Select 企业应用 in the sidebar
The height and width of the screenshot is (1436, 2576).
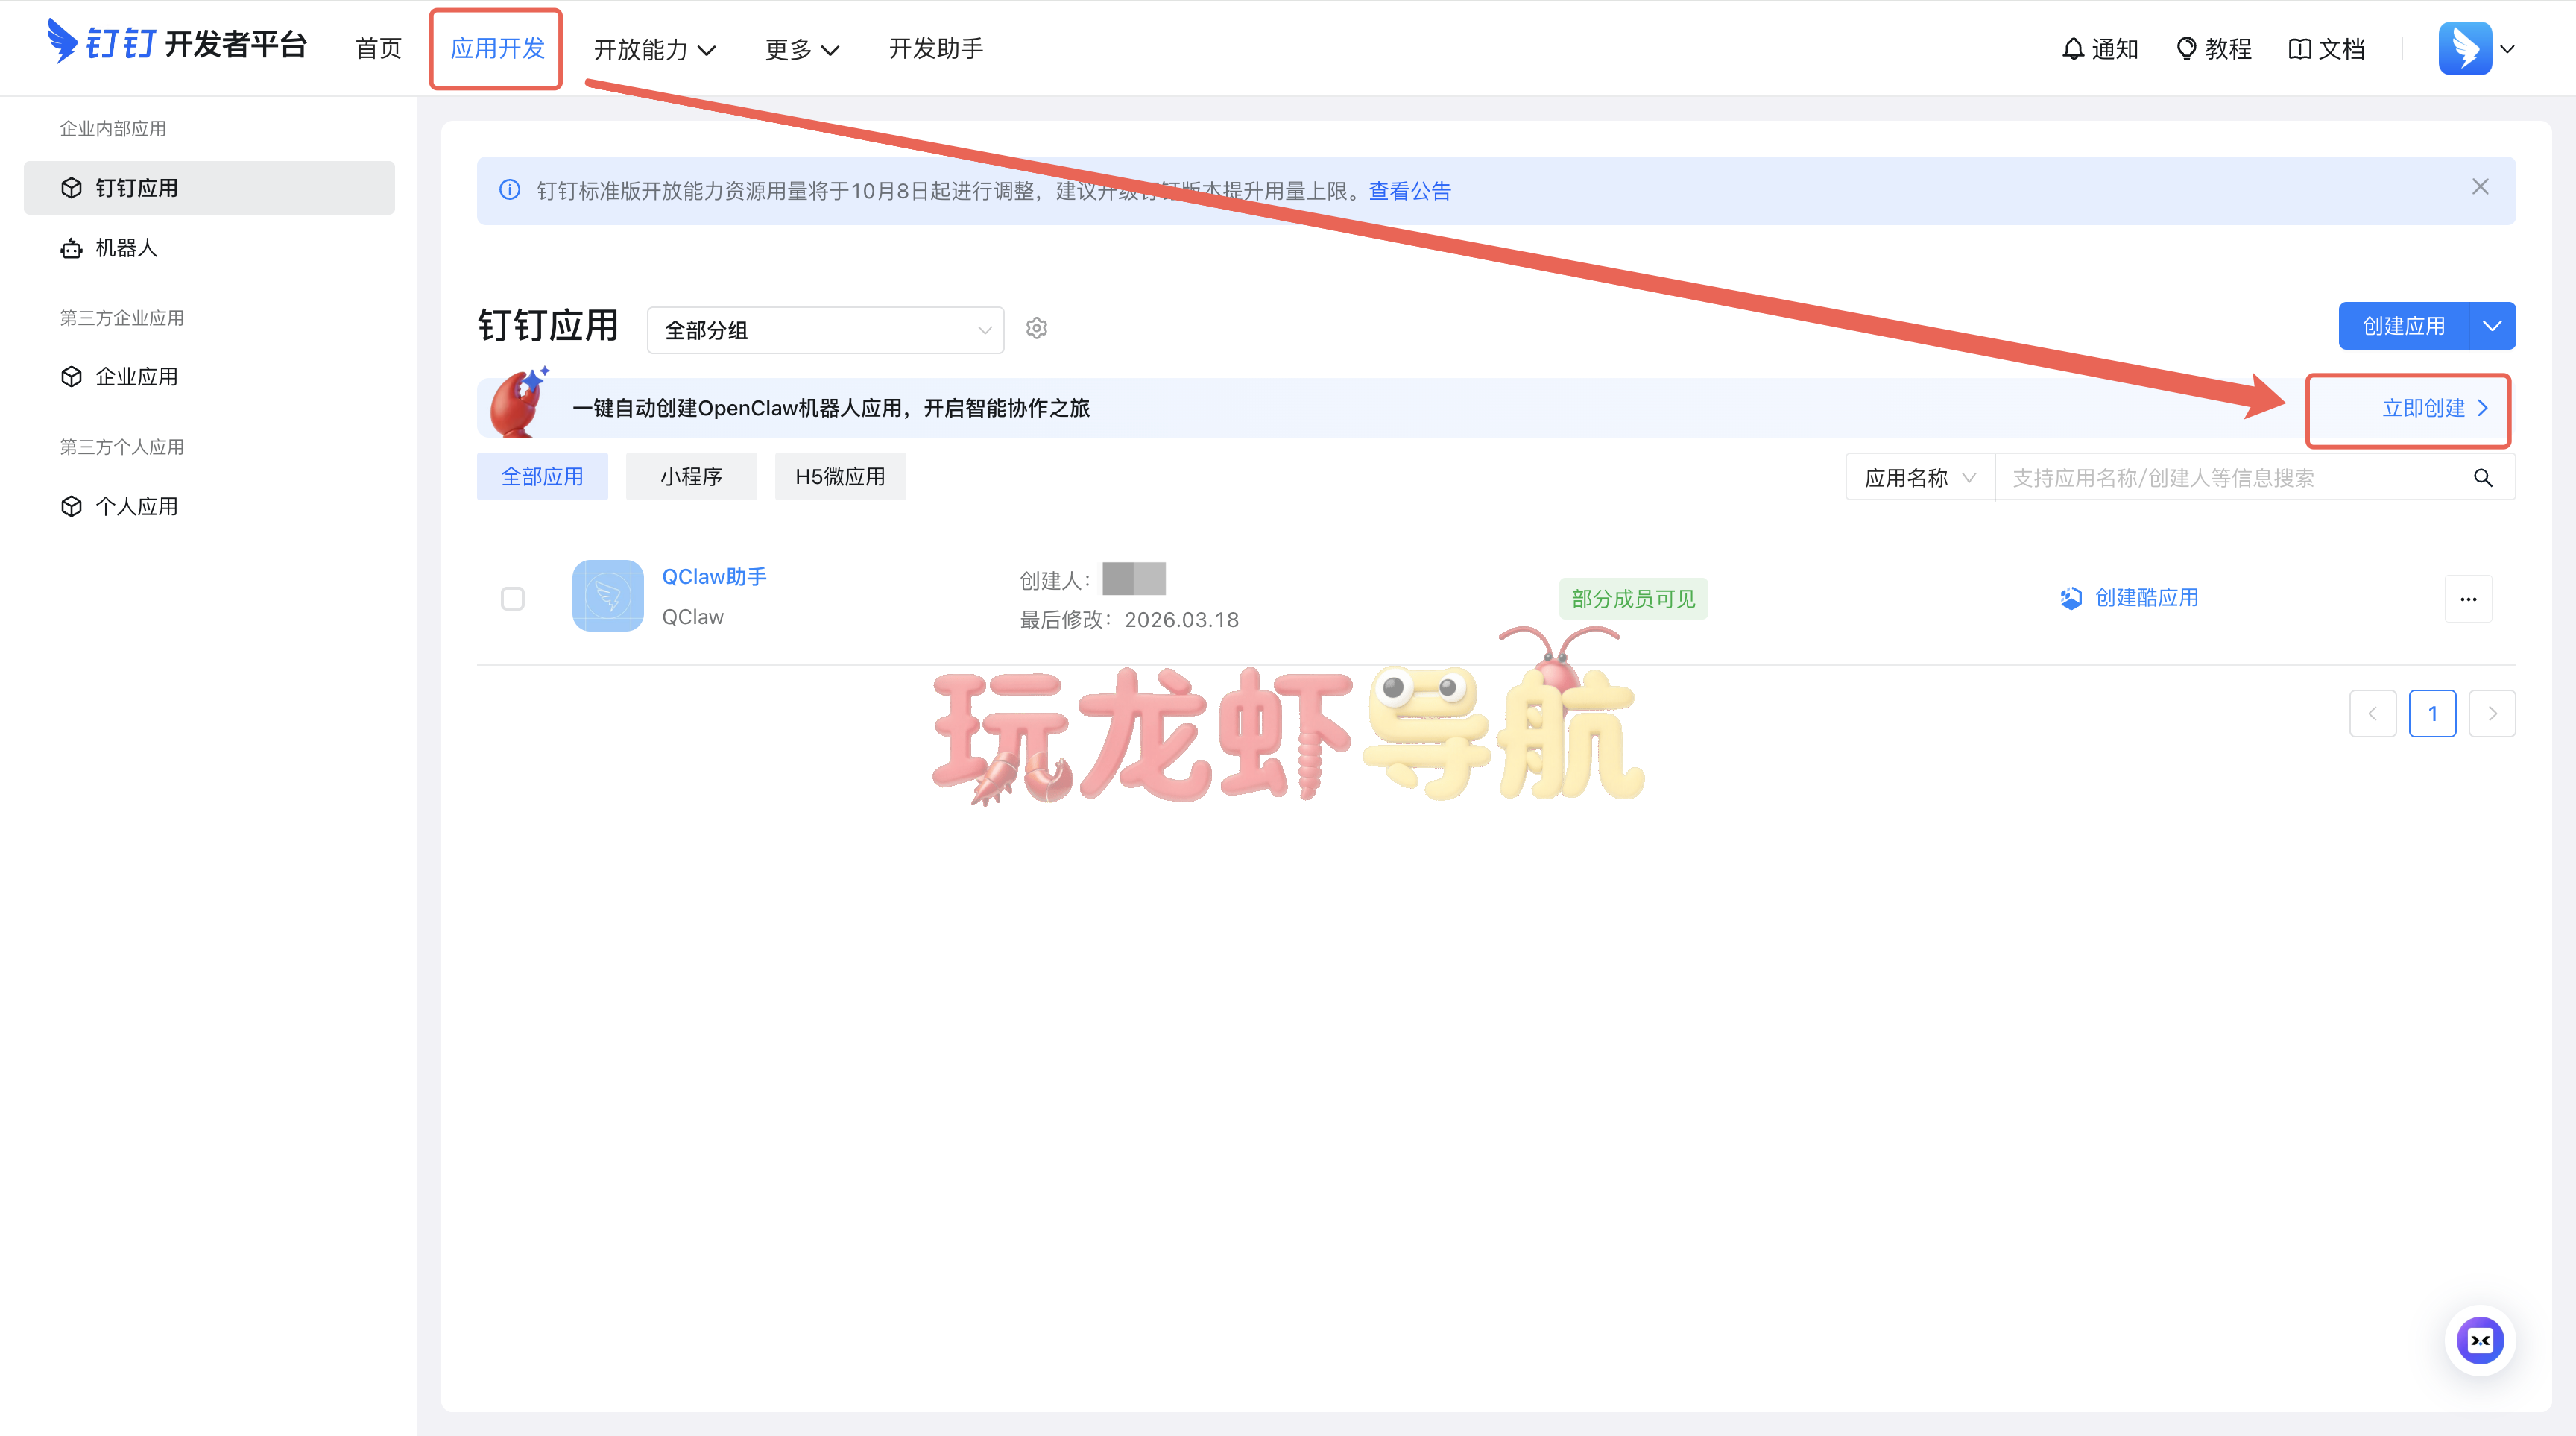tap(209, 377)
